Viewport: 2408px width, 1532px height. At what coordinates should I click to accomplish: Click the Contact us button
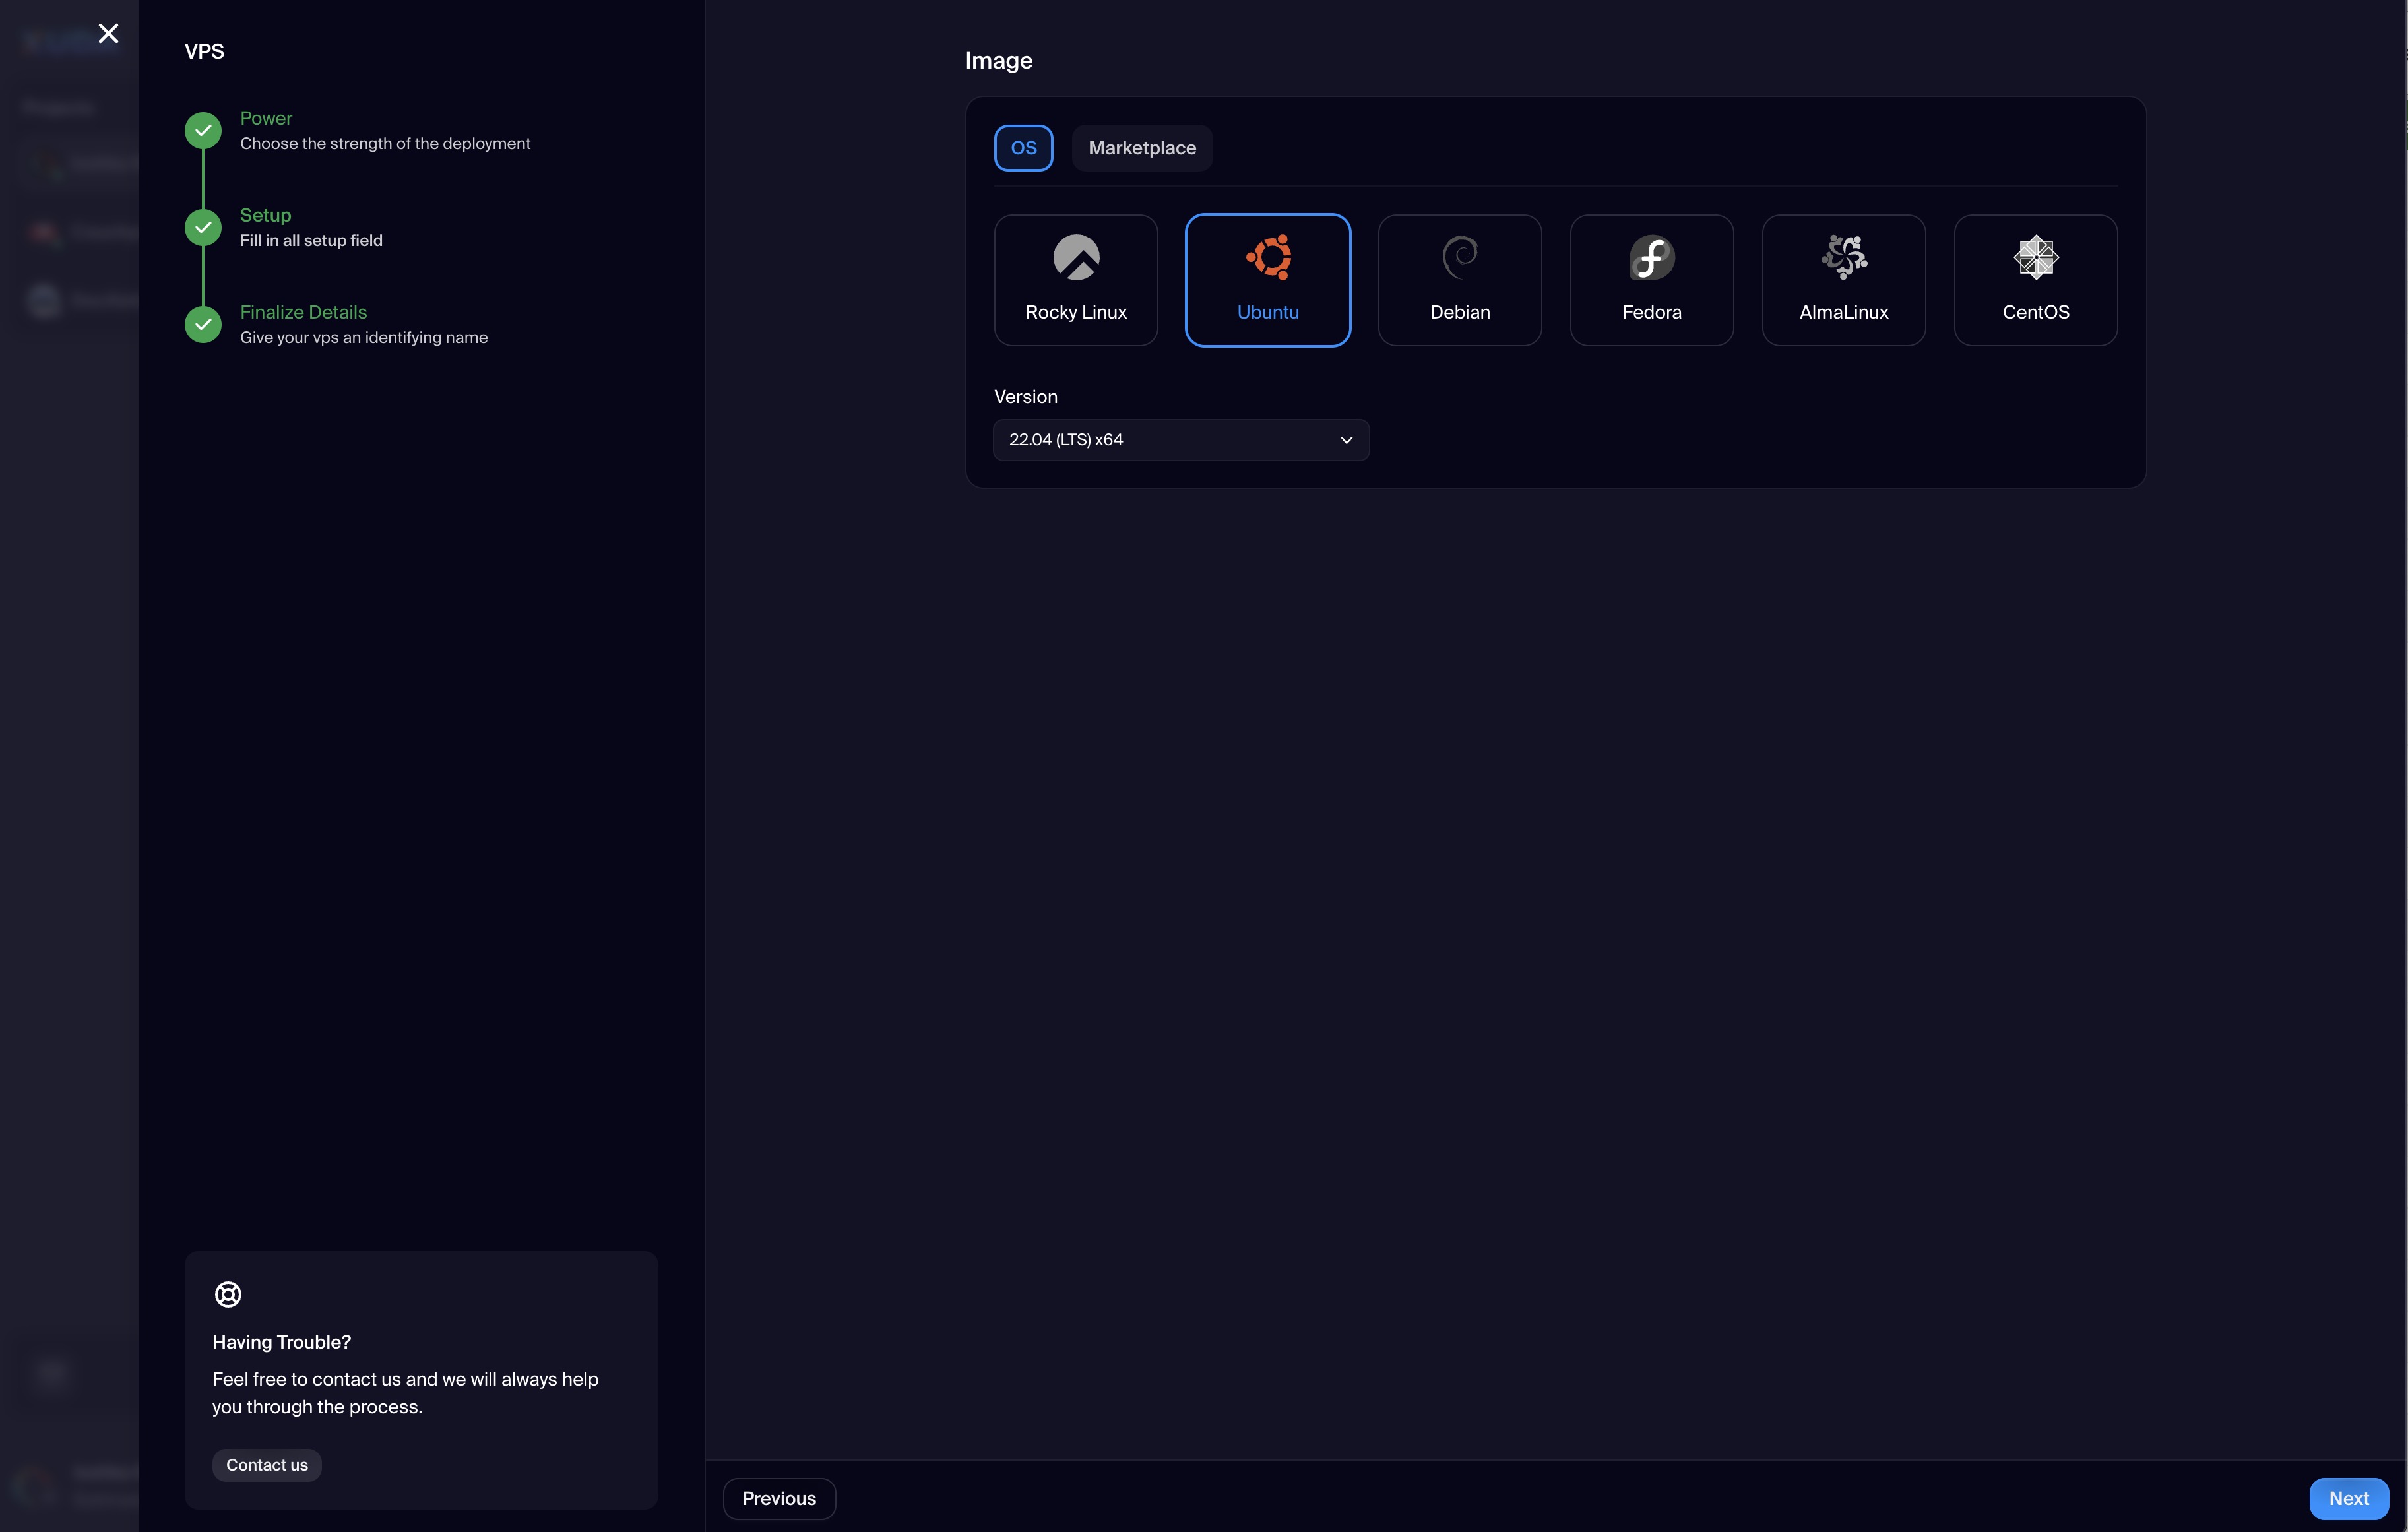point(266,1465)
